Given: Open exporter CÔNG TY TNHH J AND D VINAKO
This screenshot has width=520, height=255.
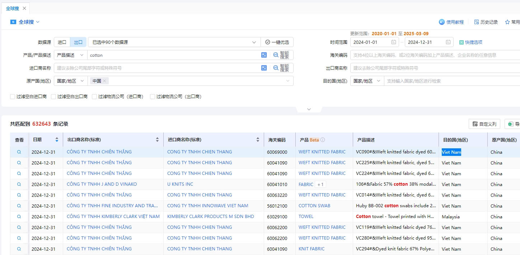Looking at the screenshot, I should pyautogui.click(x=102, y=184).
